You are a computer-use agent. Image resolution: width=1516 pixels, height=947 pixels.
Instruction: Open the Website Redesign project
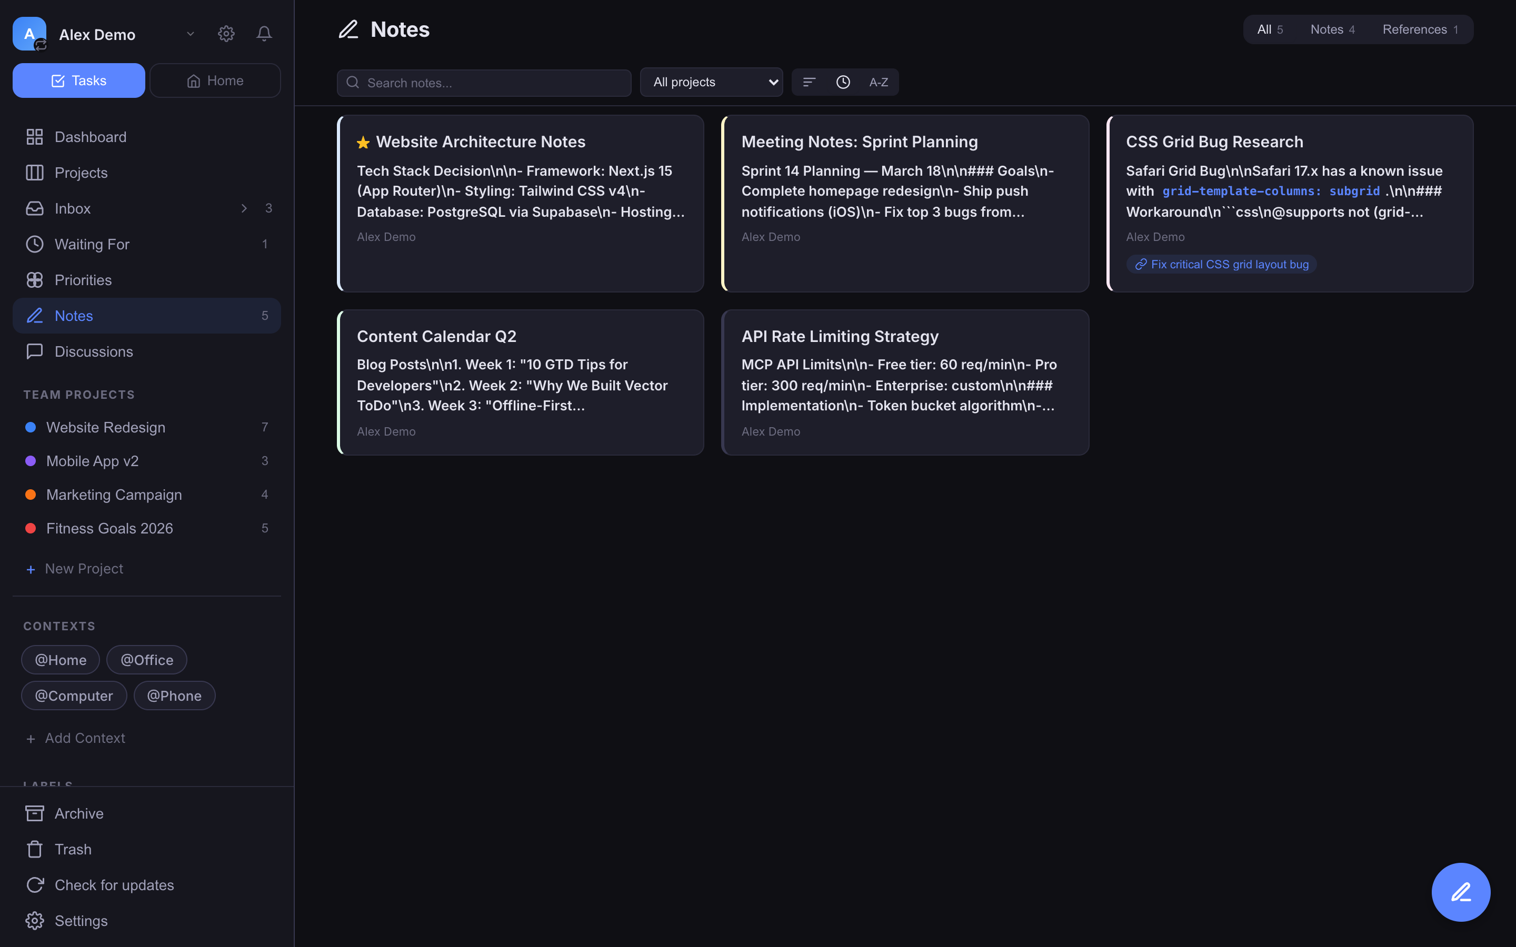pyautogui.click(x=146, y=427)
